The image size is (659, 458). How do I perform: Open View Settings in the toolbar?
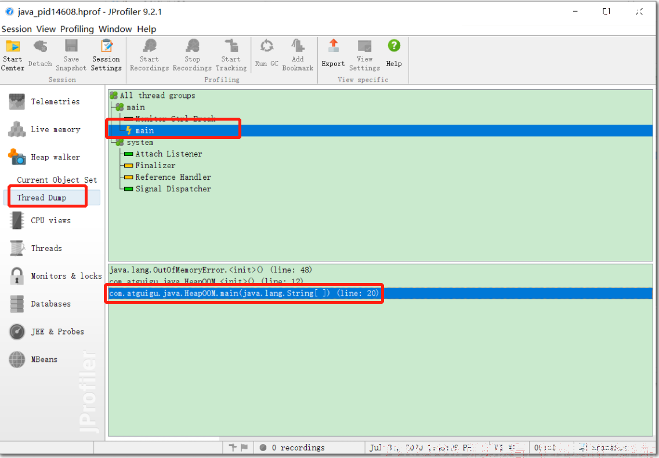(364, 55)
